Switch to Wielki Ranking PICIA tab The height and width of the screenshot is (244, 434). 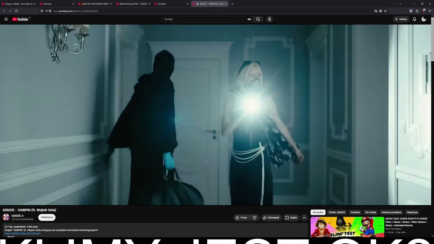(133, 4)
